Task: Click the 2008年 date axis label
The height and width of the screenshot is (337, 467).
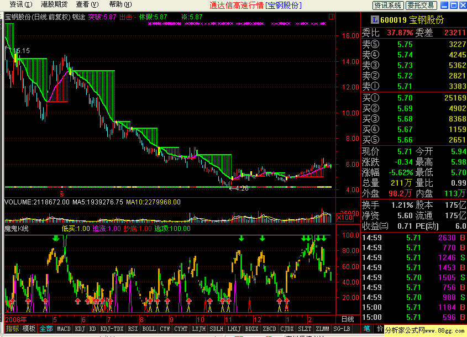Action: click(16, 319)
